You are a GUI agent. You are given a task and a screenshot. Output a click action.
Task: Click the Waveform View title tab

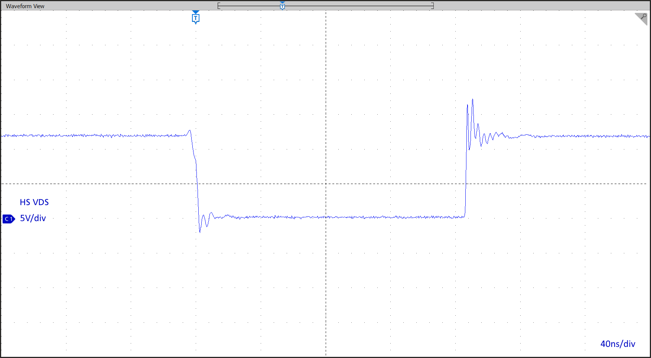click(x=25, y=6)
